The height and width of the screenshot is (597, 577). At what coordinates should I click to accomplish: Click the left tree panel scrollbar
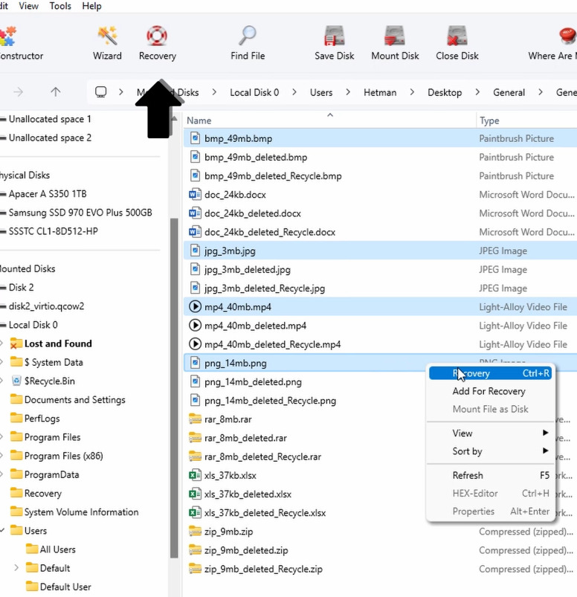(x=174, y=387)
